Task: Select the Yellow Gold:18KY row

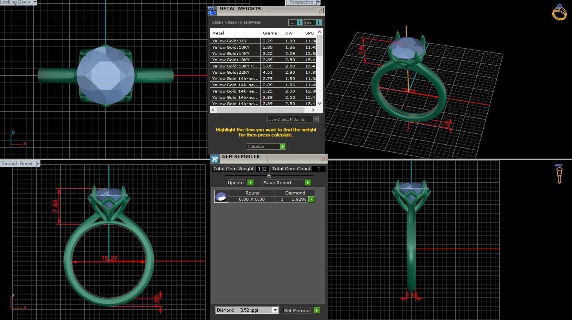Action: 263,60
